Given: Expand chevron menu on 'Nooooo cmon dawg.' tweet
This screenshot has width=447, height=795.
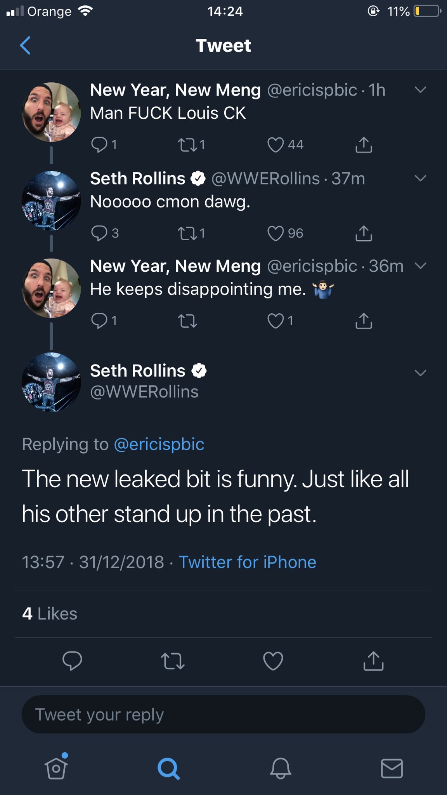Looking at the screenshot, I should point(420,179).
